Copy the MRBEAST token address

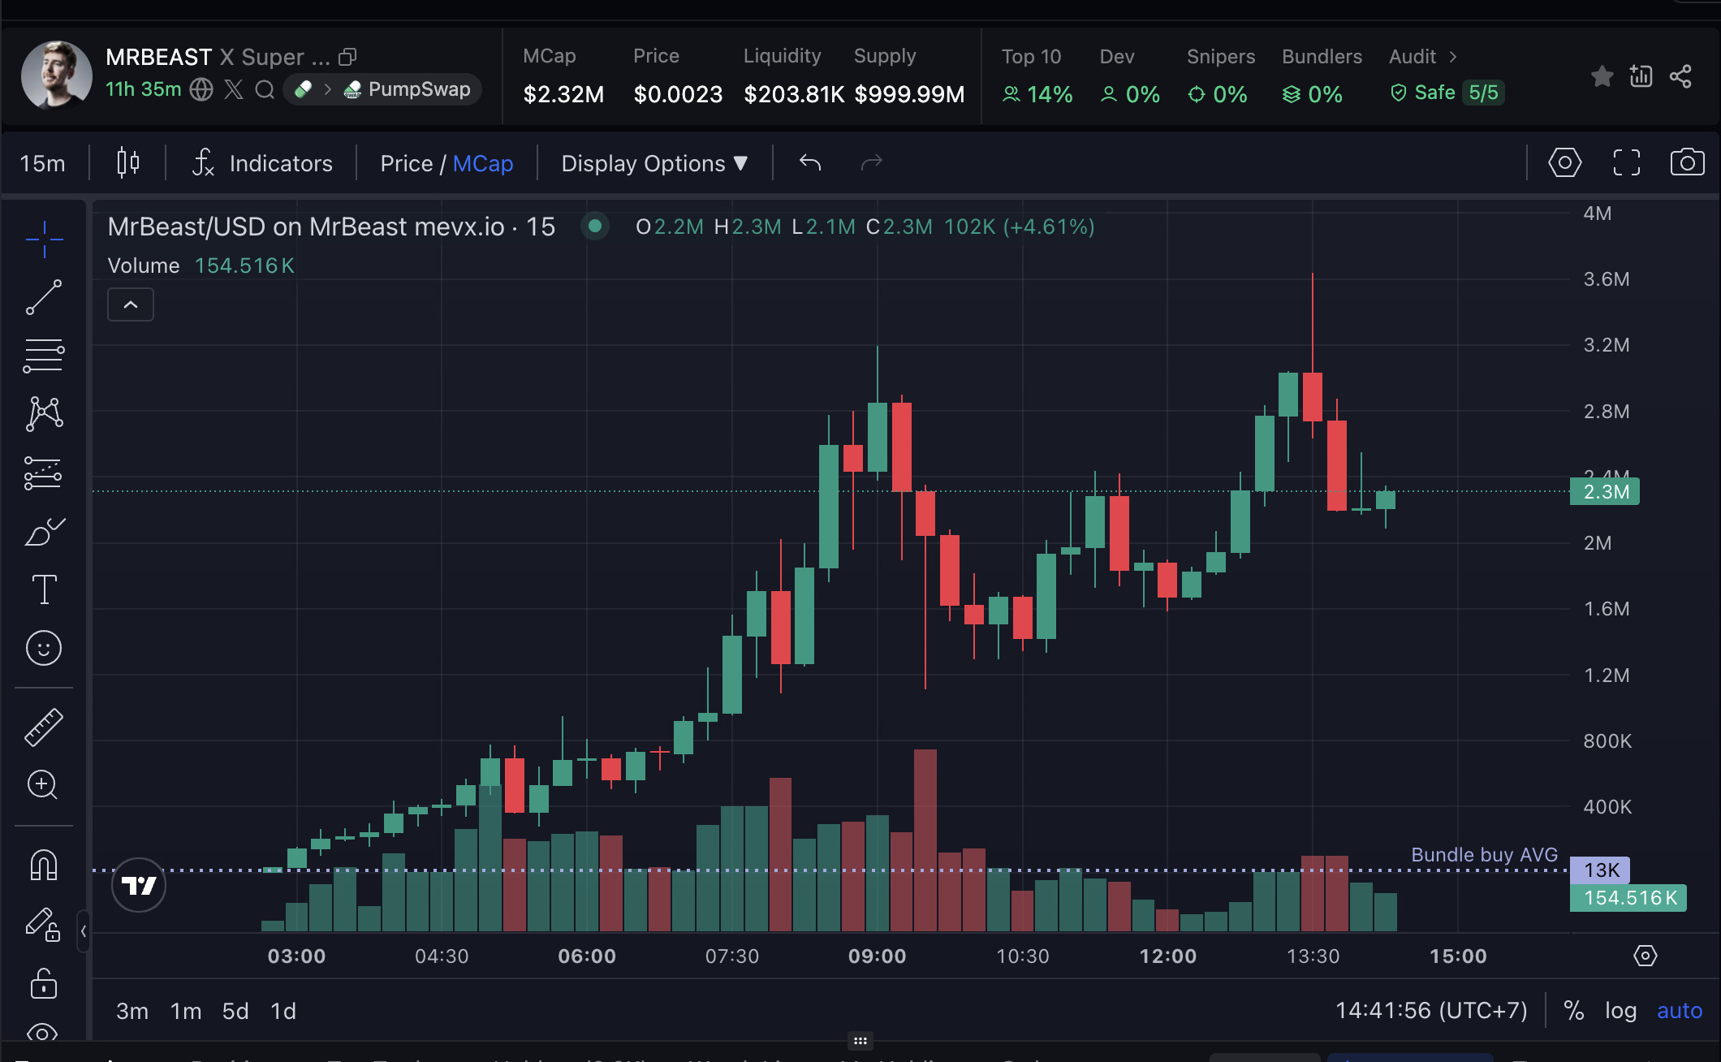pyautogui.click(x=347, y=57)
